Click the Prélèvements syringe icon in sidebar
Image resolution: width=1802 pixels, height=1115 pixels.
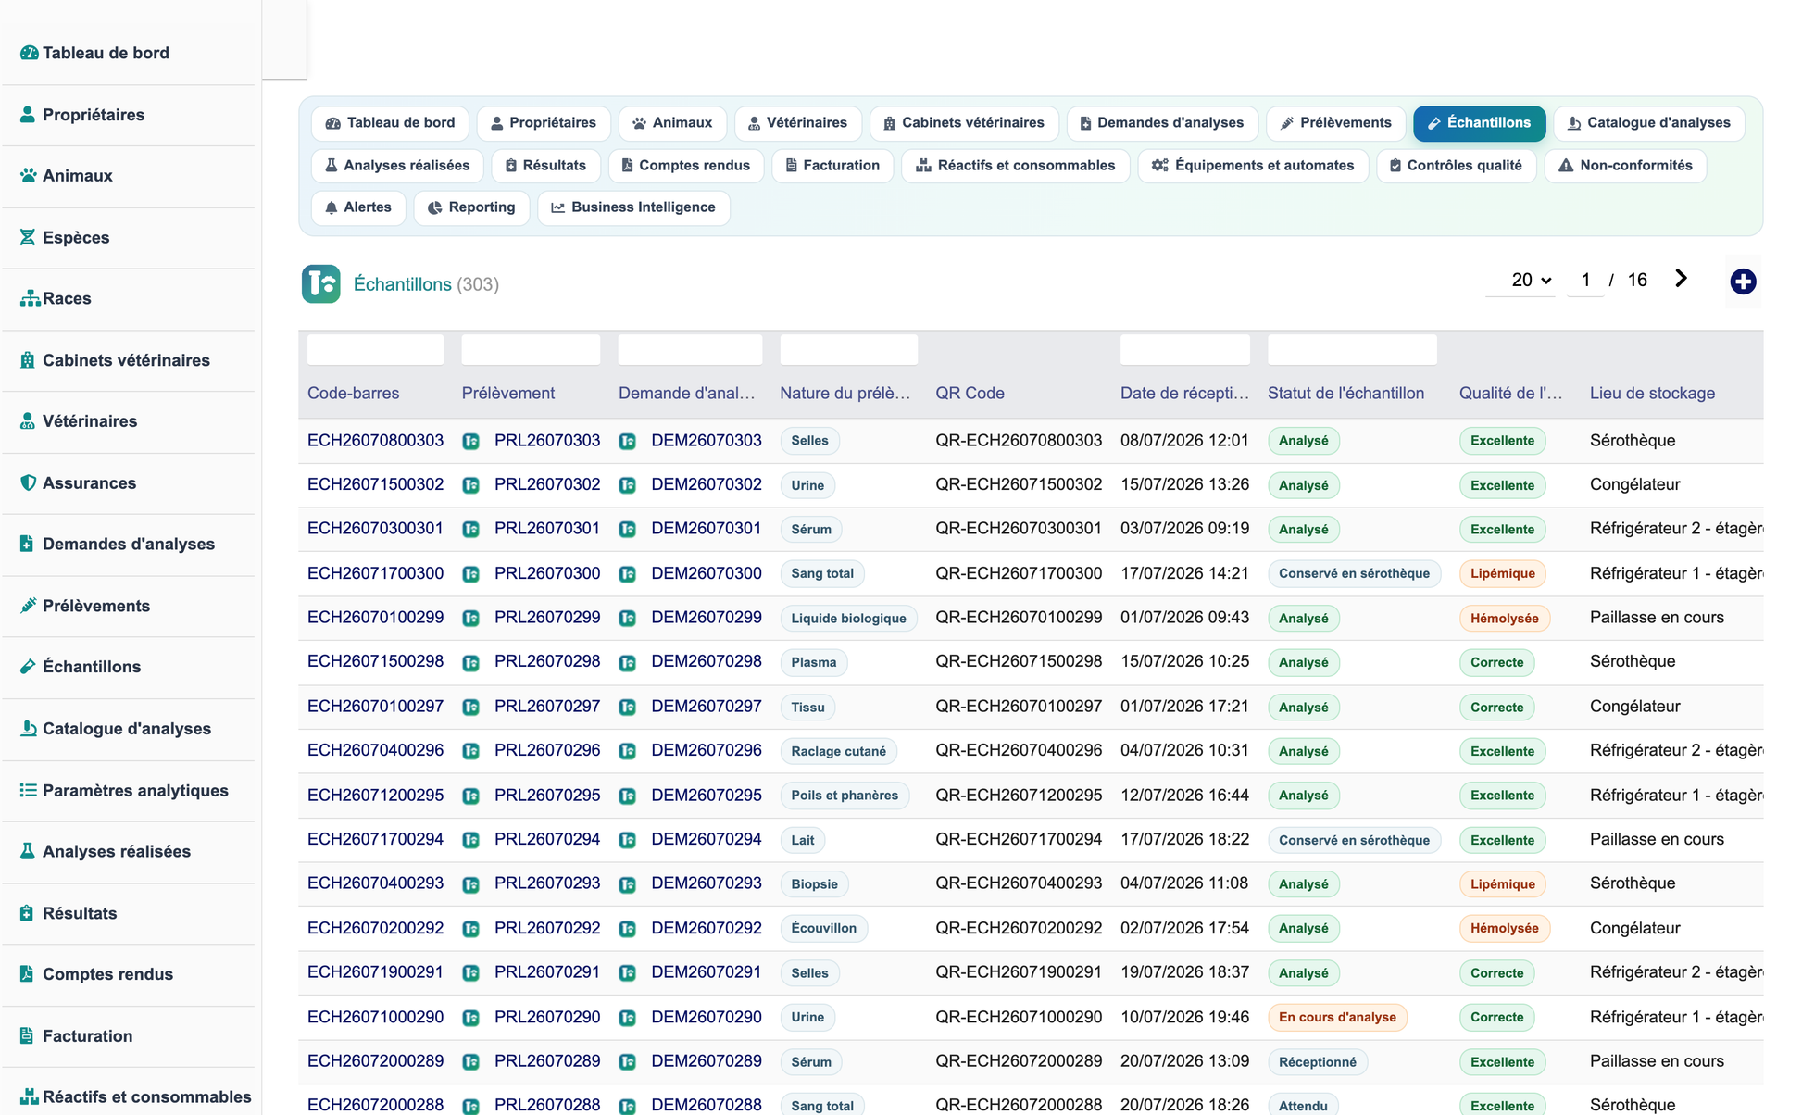(28, 606)
